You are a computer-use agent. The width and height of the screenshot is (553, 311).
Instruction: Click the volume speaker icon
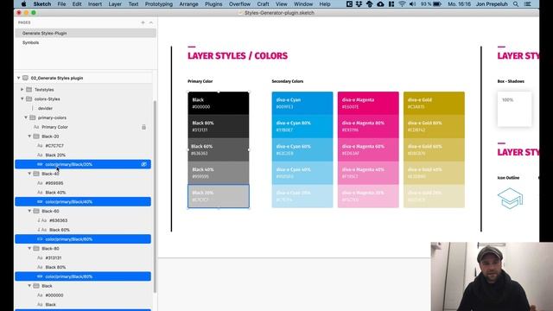[413, 4]
